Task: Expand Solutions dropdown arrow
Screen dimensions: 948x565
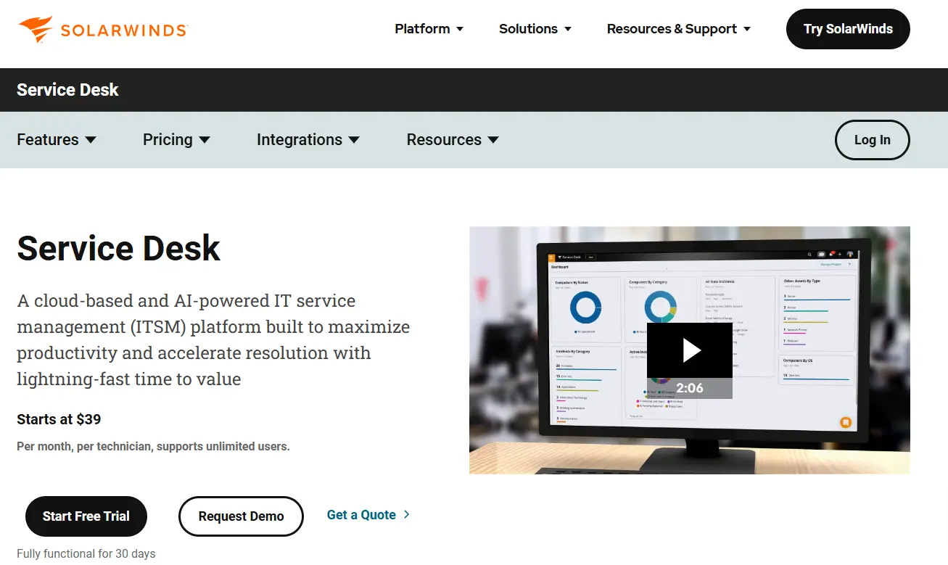Action: [568, 29]
